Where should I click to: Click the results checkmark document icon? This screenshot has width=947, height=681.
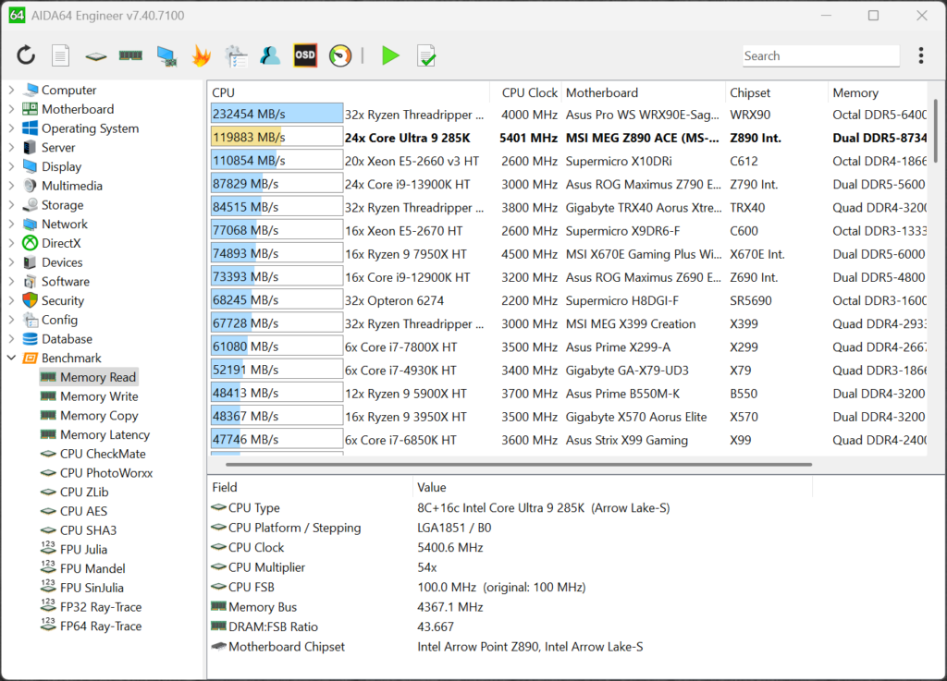426,56
